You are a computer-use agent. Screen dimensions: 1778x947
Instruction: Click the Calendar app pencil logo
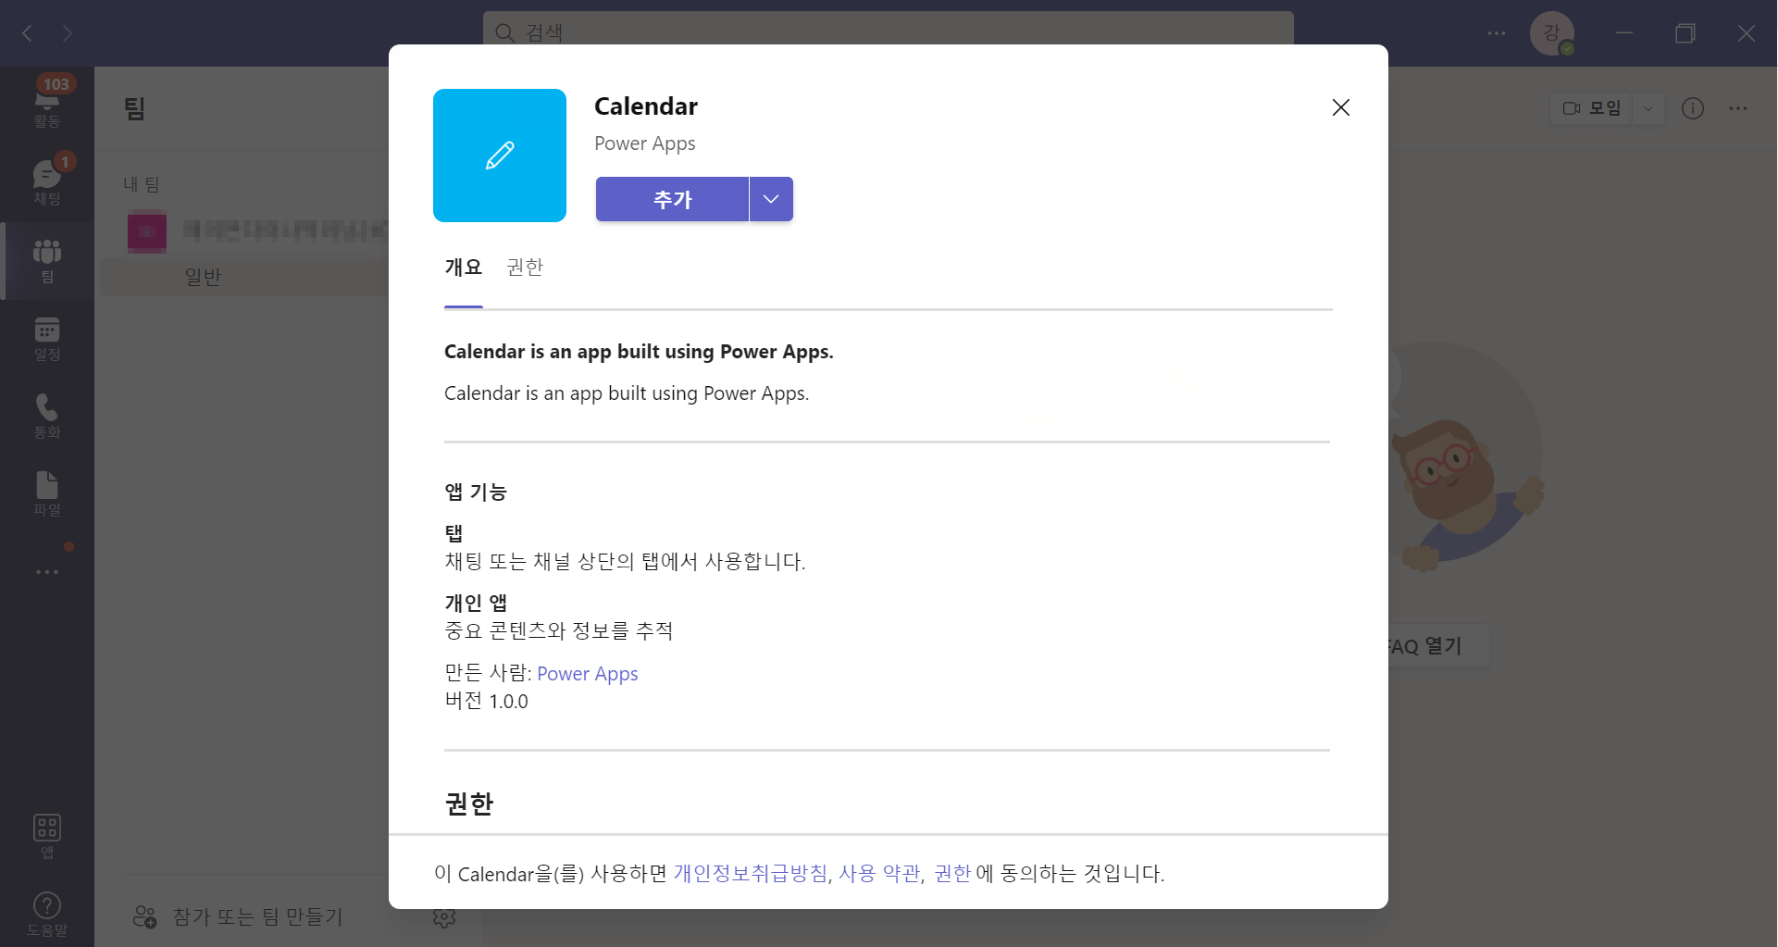(500, 156)
